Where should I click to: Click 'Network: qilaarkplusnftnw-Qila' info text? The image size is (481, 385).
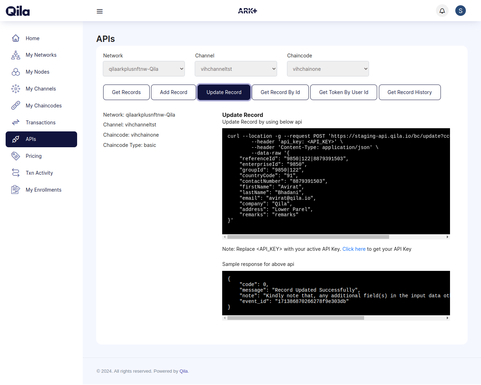click(139, 115)
